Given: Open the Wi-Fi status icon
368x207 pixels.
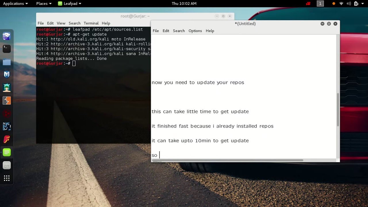Looking at the screenshot, I should coord(341,3).
